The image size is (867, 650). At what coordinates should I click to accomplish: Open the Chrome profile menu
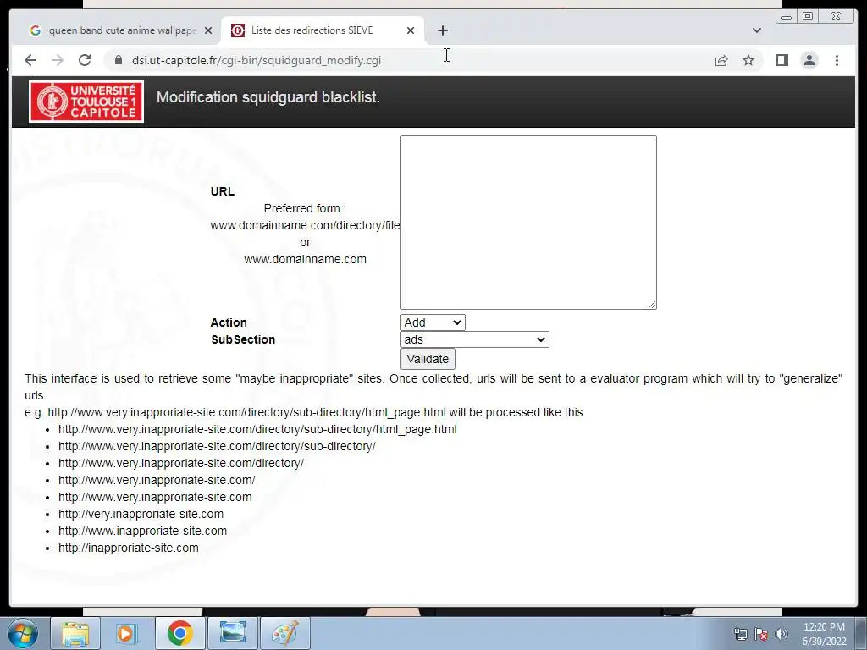pos(809,60)
